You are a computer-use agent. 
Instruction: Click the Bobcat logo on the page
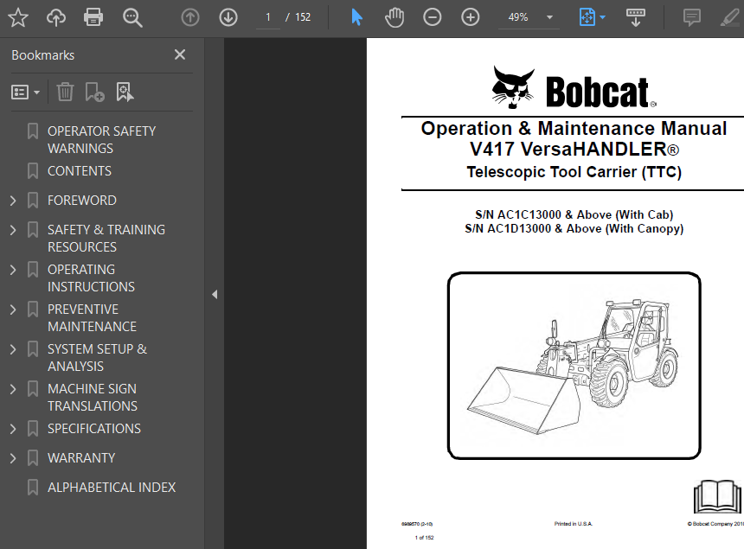pyautogui.click(x=574, y=88)
